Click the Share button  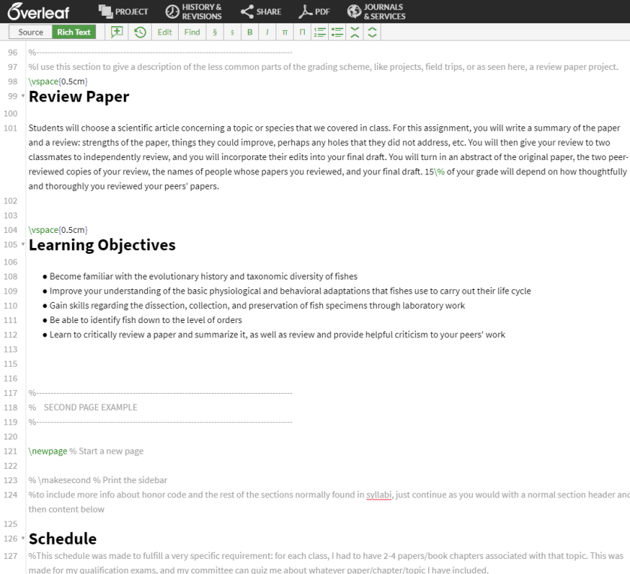coord(260,12)
